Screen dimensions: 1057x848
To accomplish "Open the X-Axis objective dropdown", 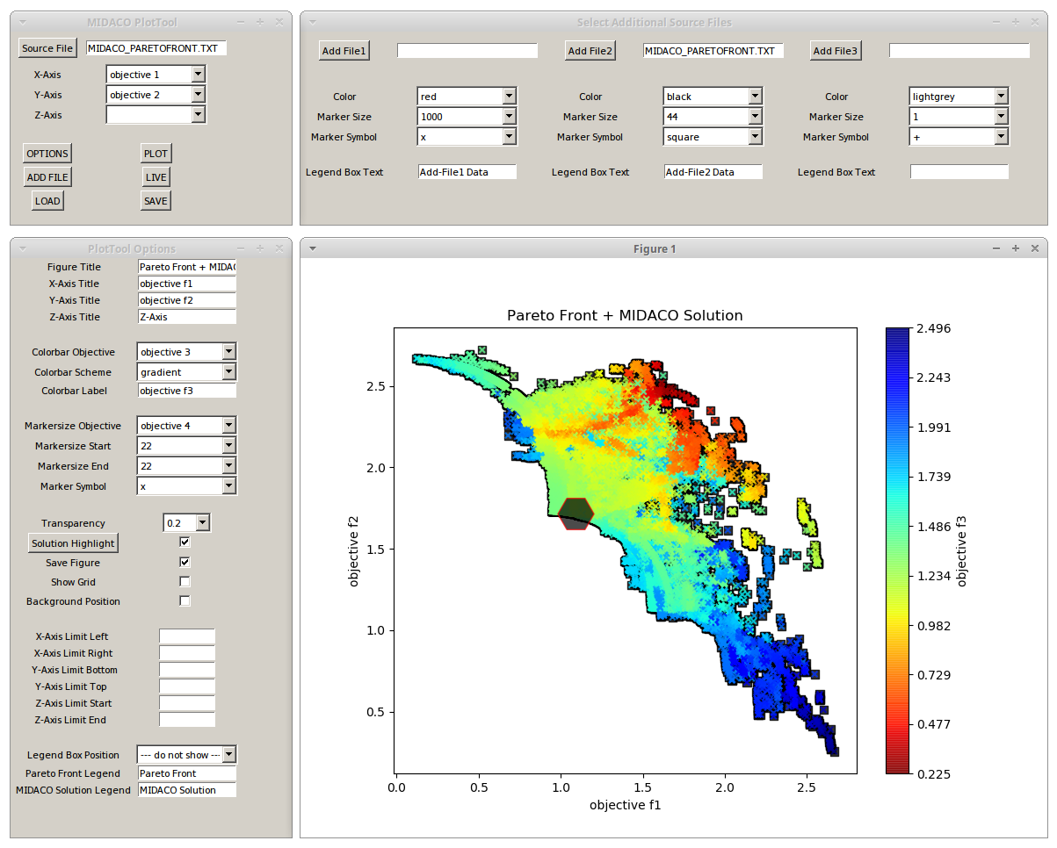I will [x=156, y=75].
